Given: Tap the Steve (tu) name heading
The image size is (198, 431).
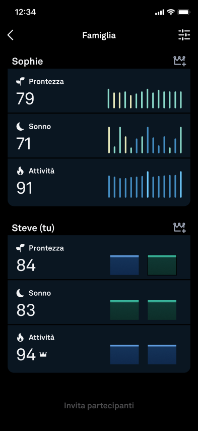Looking at the screenshot, I should (x=33, y=228).
